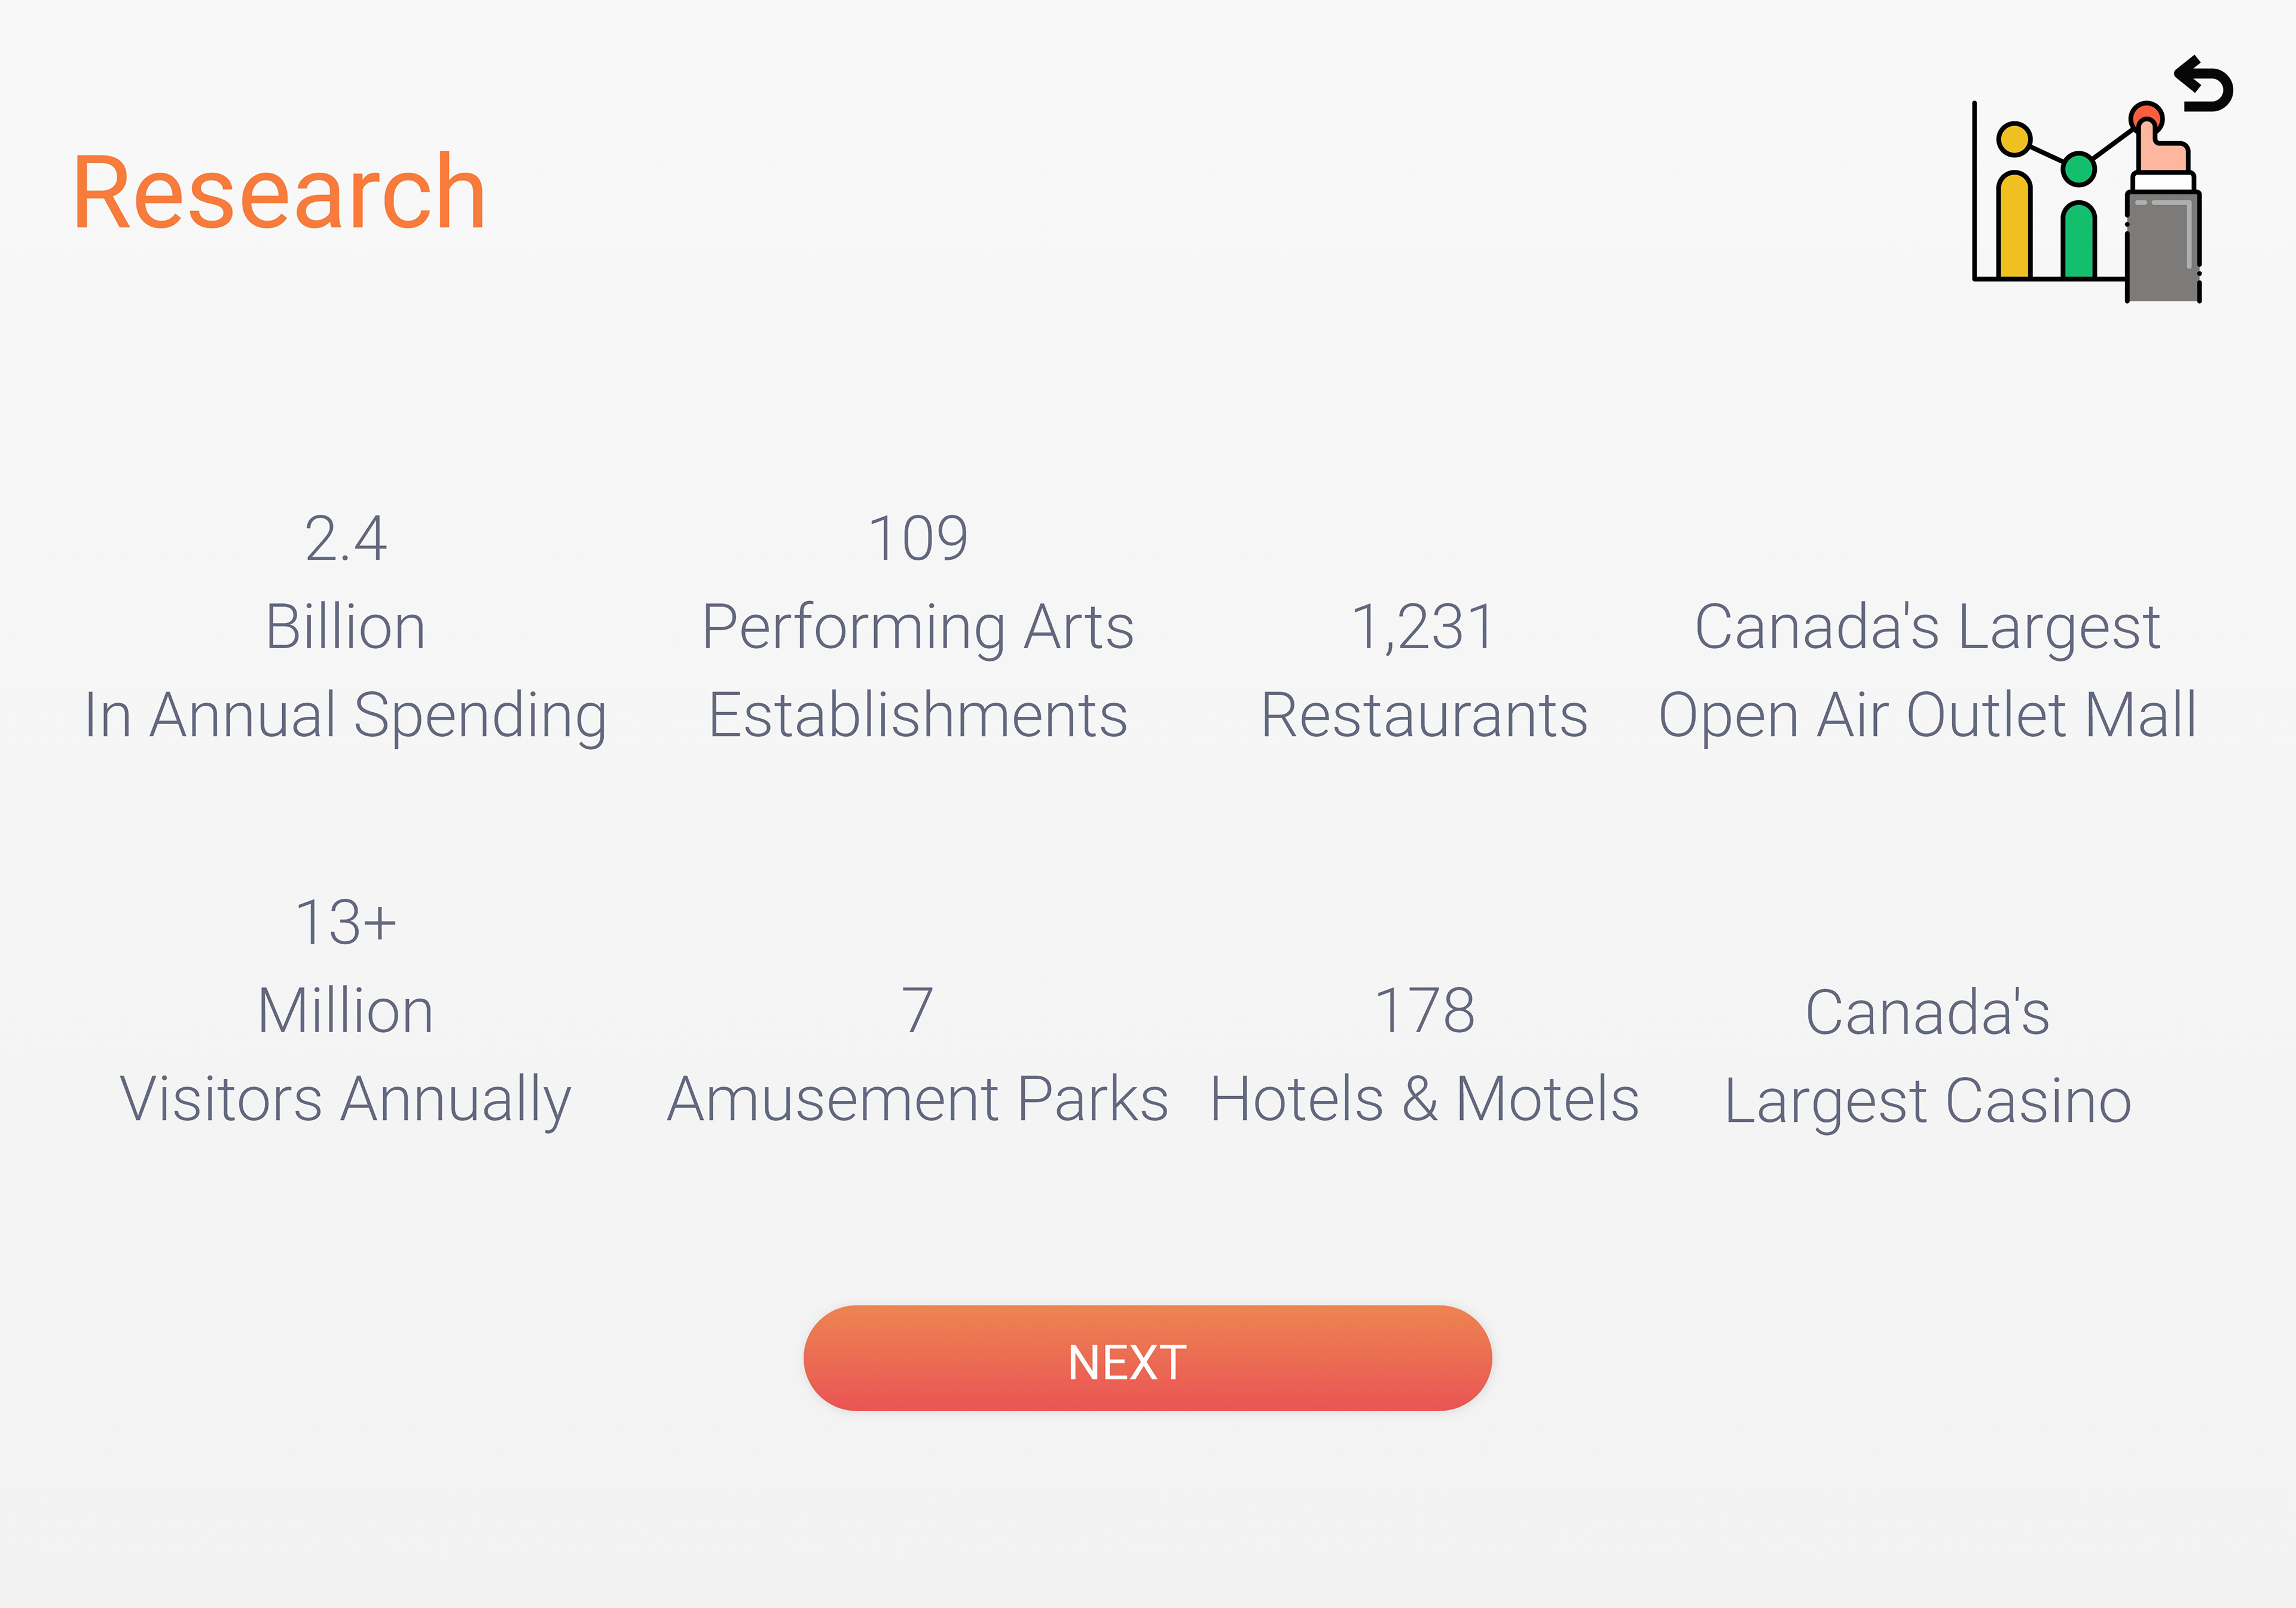Select the 2.4 figure

(x=345, y=539)
